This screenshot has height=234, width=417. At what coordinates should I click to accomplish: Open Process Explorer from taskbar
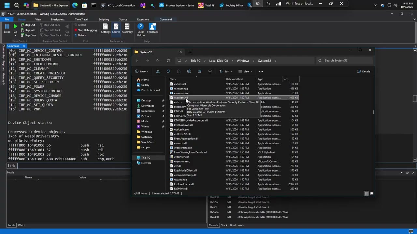[177, 5]
